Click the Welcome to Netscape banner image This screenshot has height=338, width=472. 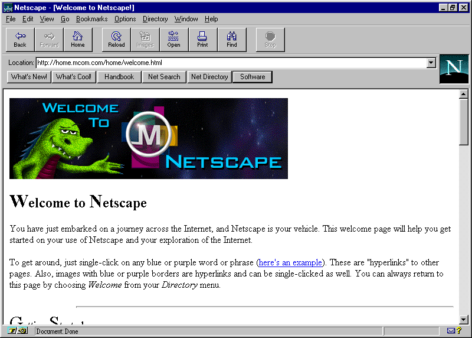pyautogui.click(x=149, y=138)
